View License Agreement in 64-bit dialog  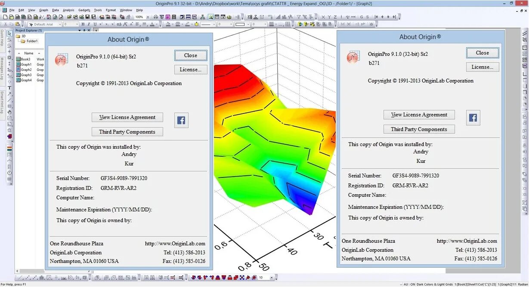coord(127,117)
